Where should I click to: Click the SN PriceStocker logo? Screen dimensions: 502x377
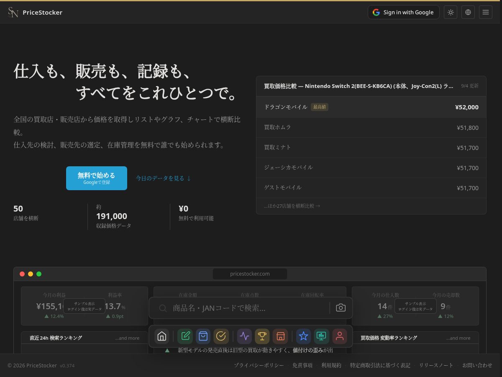35,12
